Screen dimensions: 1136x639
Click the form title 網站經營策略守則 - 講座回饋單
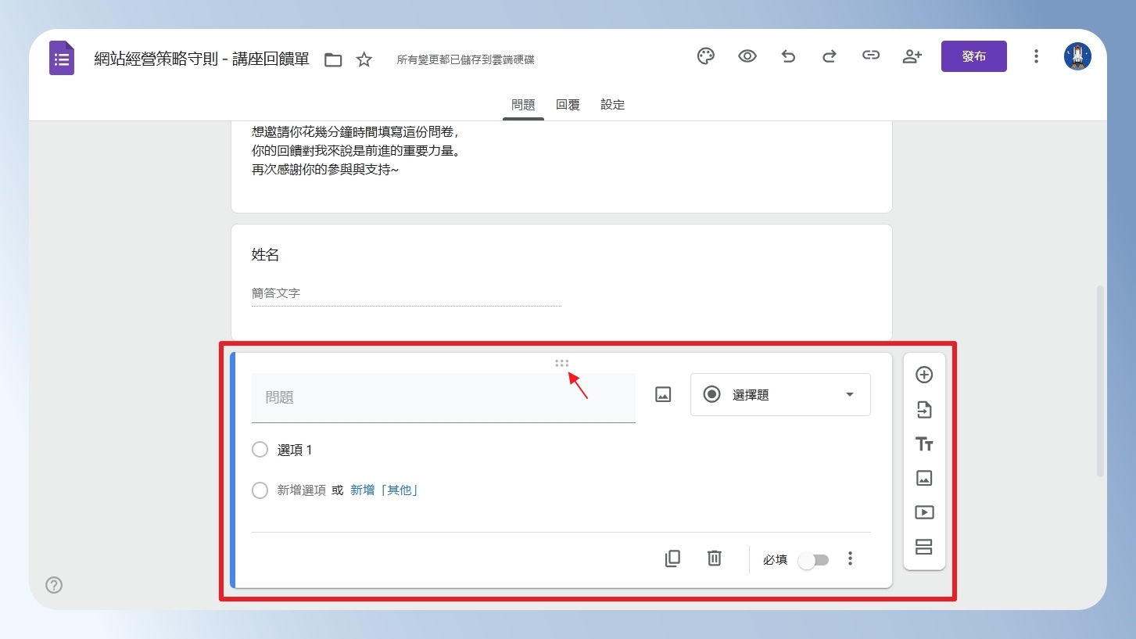point(202,59)
